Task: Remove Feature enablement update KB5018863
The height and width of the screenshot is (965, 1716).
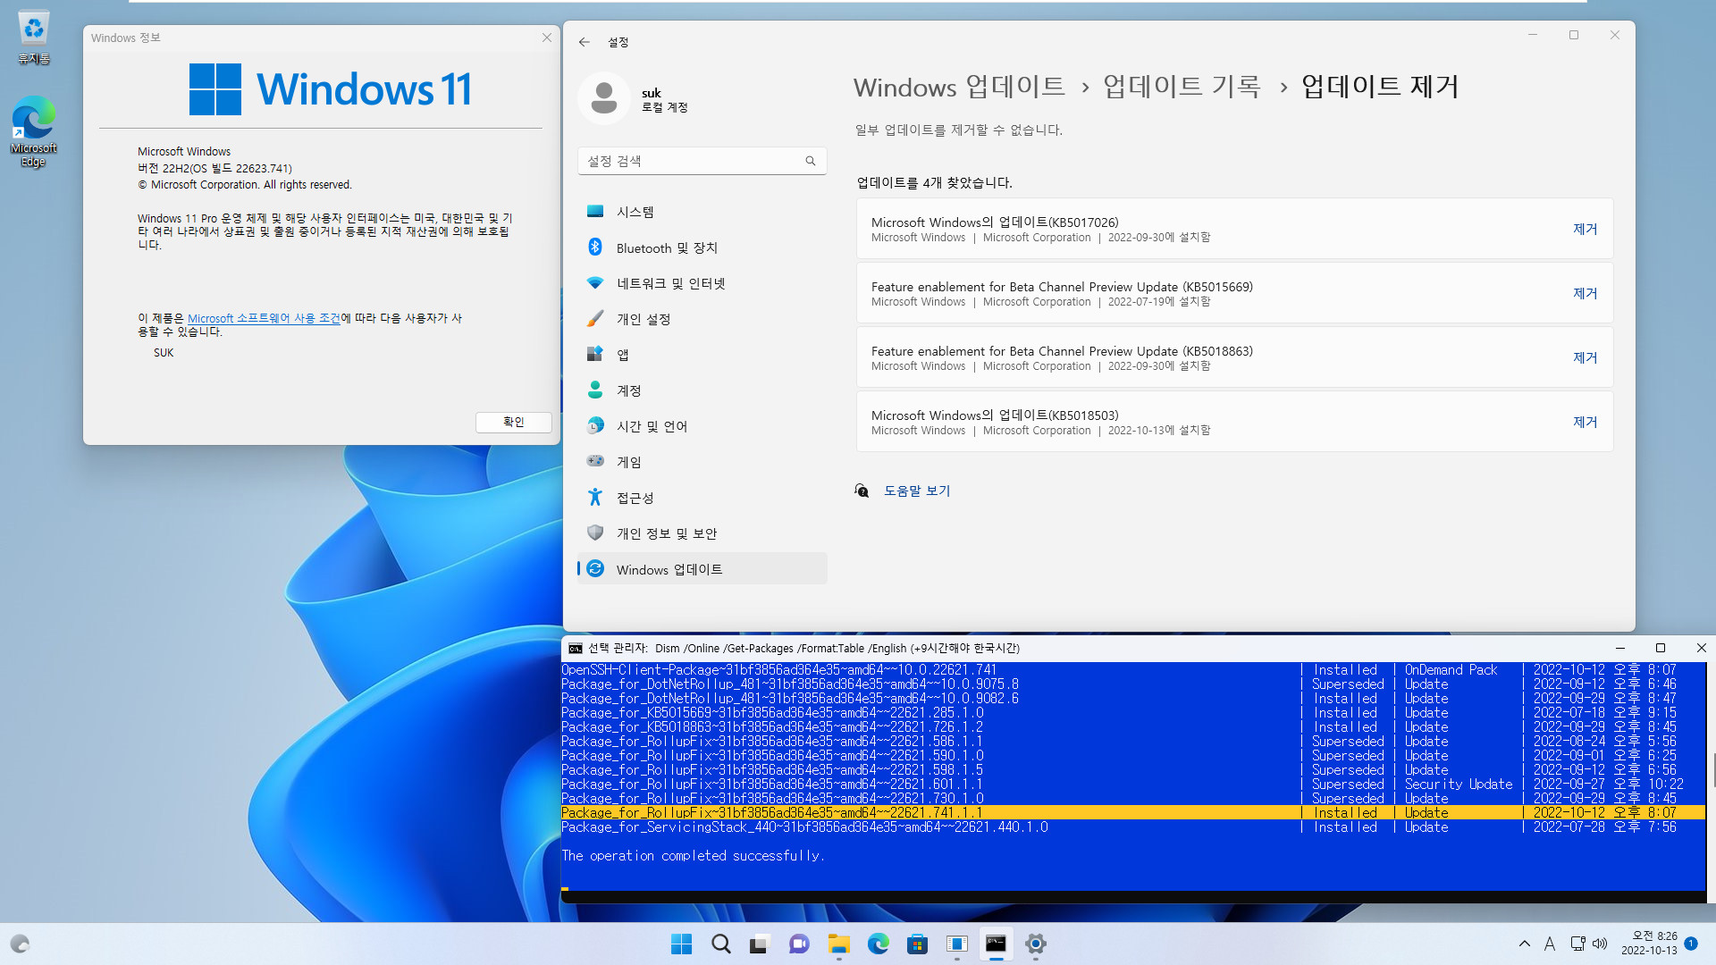Action: 1585,357
